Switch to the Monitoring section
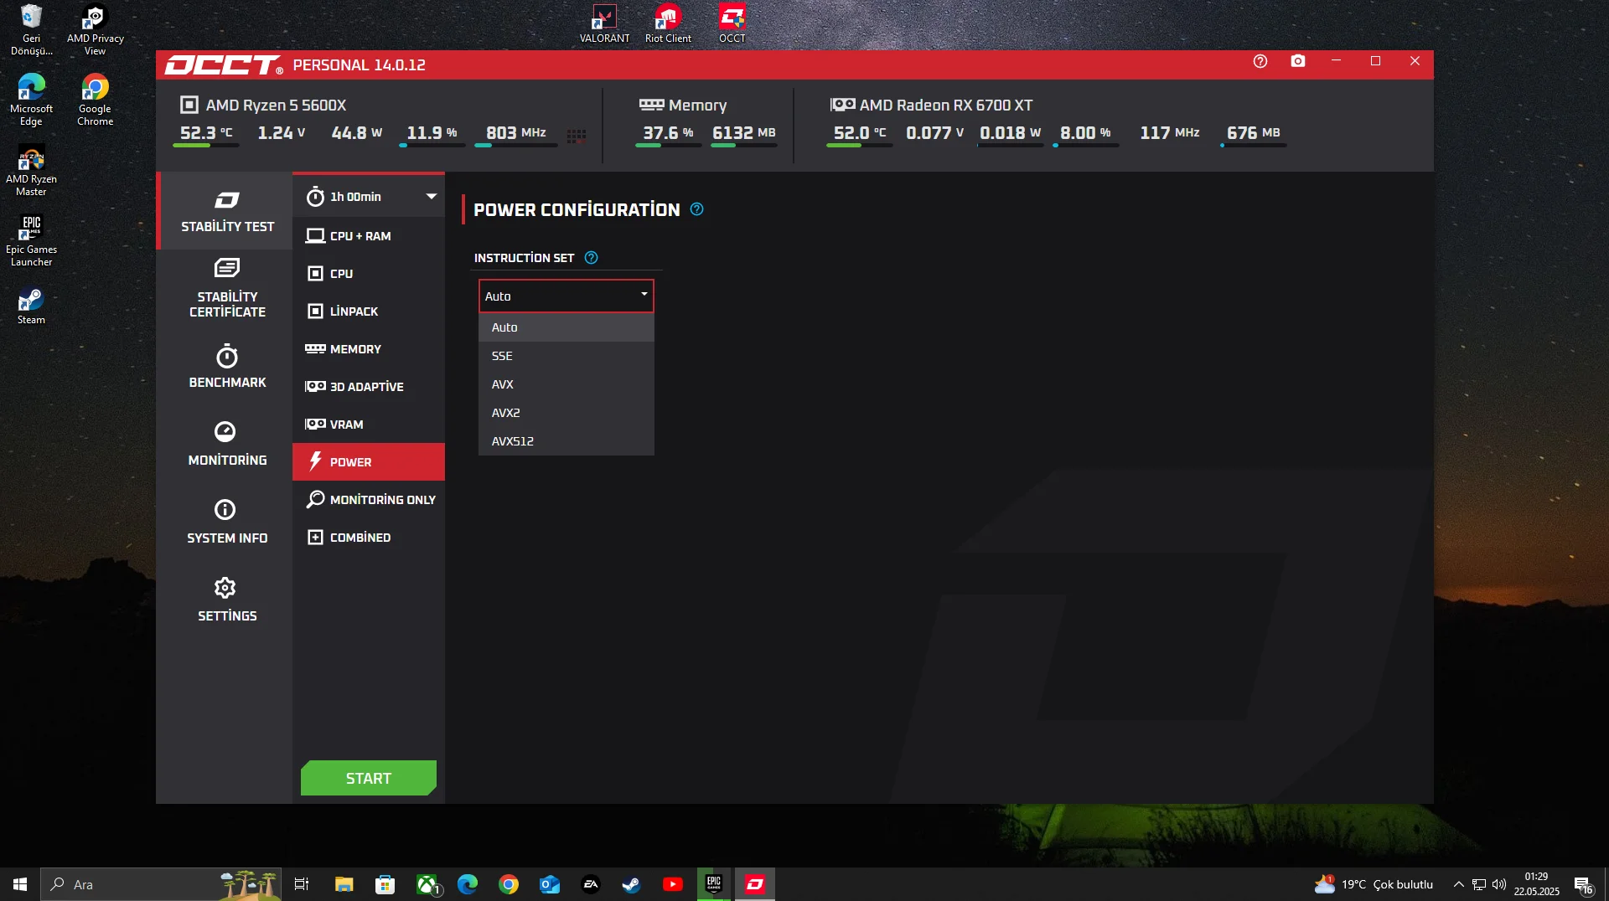Viewport: 1609px width, 901px height. [227, 445]
